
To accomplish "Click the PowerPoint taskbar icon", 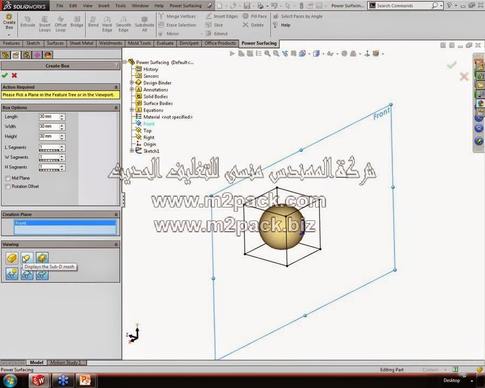I will click(85, 380).
